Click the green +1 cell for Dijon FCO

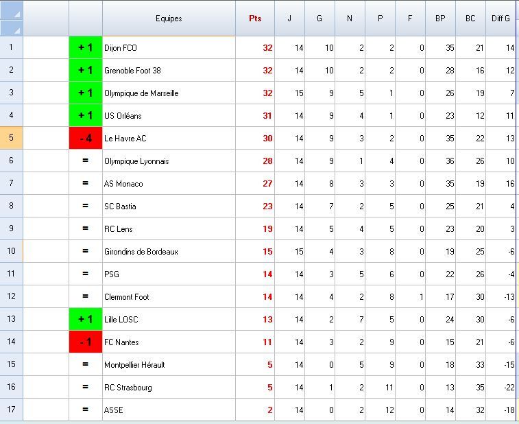pos(86,48)
